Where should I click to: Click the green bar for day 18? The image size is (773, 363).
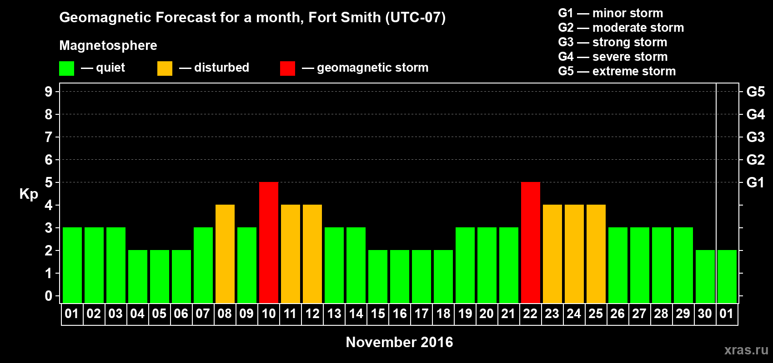(x=443, y=276)
